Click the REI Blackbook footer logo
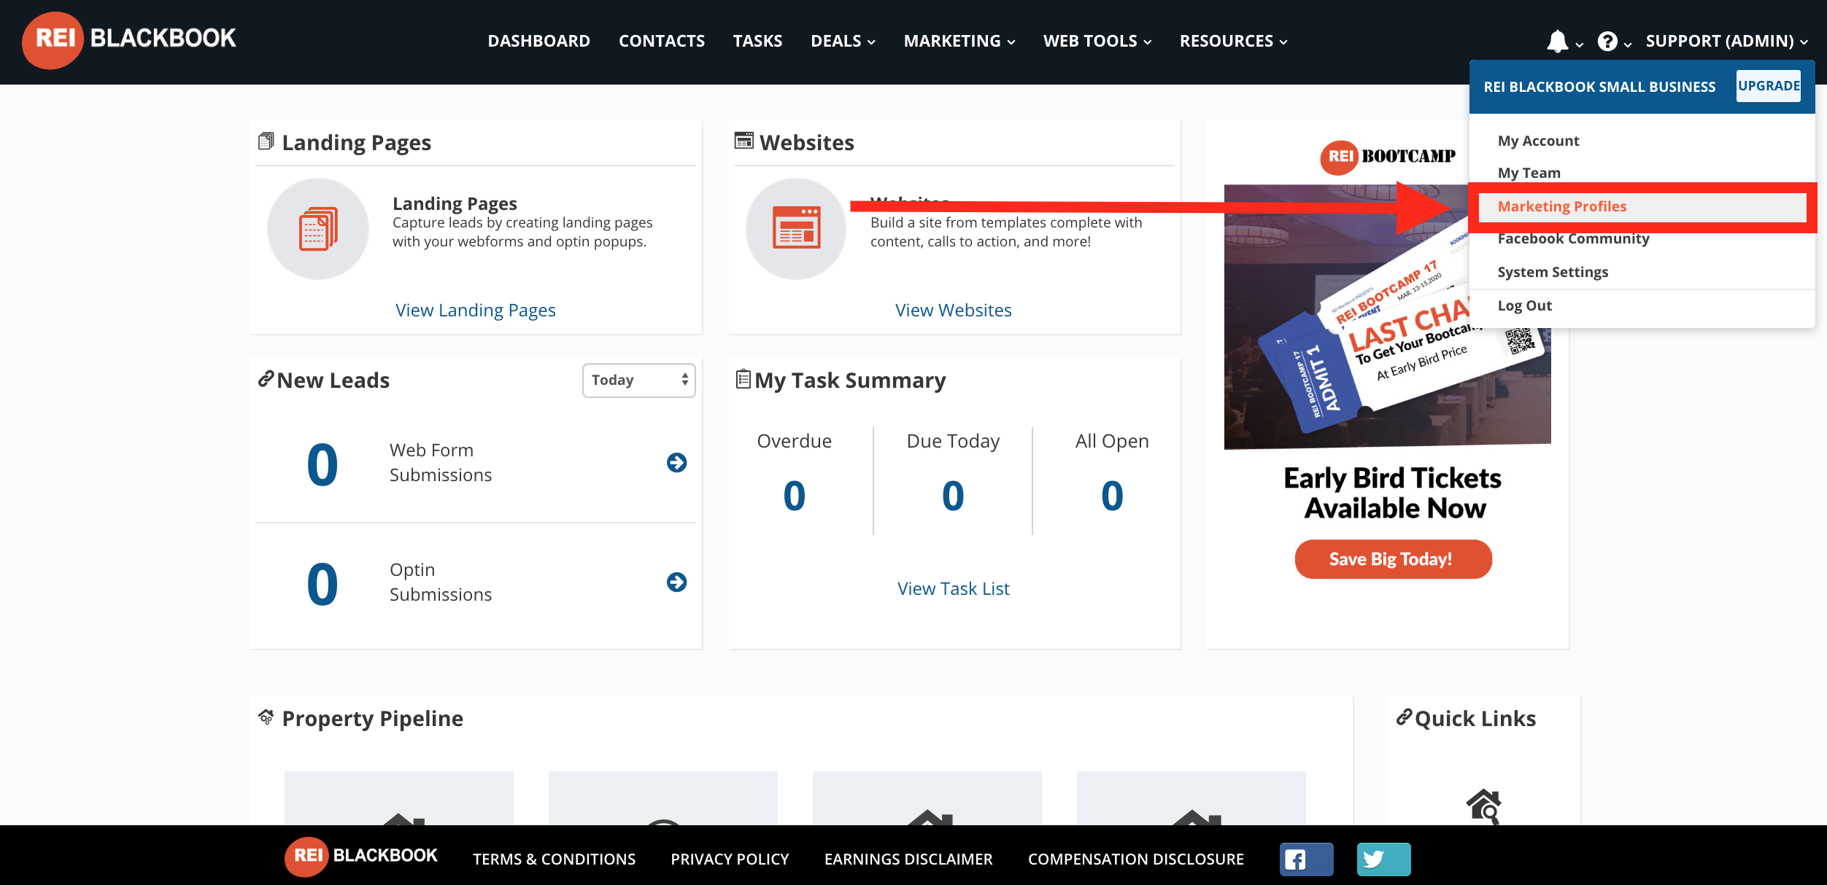 coord(361,856)
